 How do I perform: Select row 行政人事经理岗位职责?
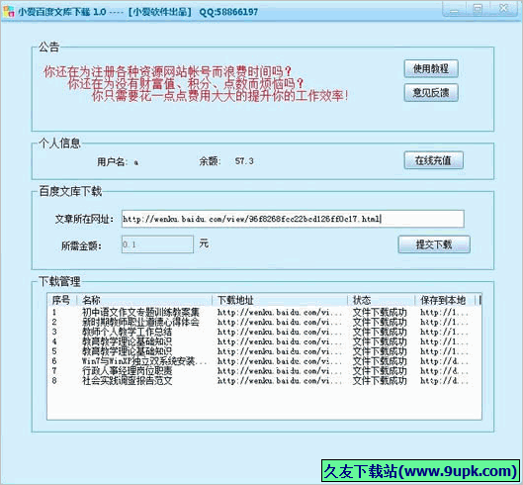(x=264, y=370)
